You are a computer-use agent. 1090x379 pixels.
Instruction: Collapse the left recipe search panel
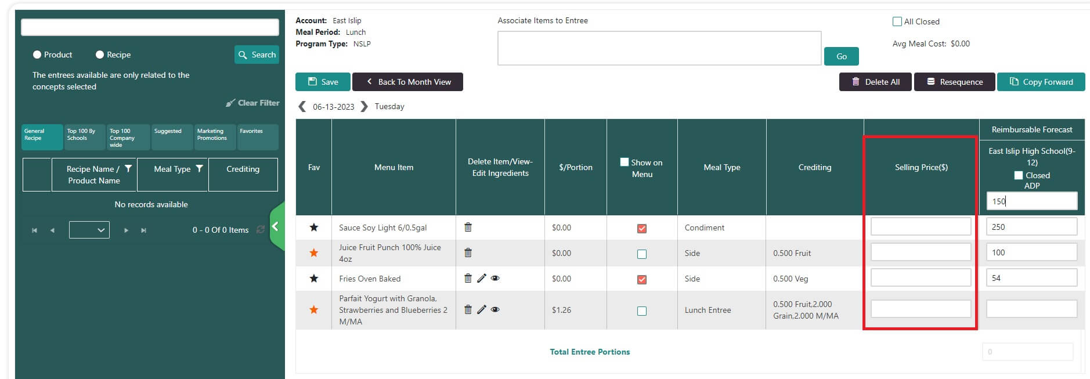(276, 227)
